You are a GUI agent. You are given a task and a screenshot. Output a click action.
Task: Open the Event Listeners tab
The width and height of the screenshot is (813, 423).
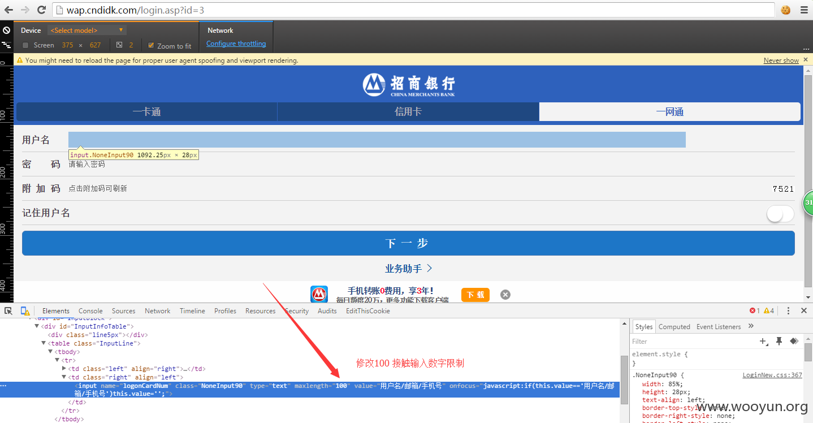[719, 327]
